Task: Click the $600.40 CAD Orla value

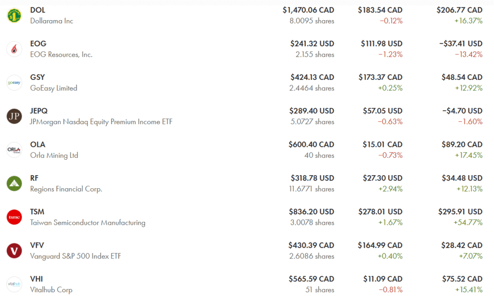Action: coord(311,144)
